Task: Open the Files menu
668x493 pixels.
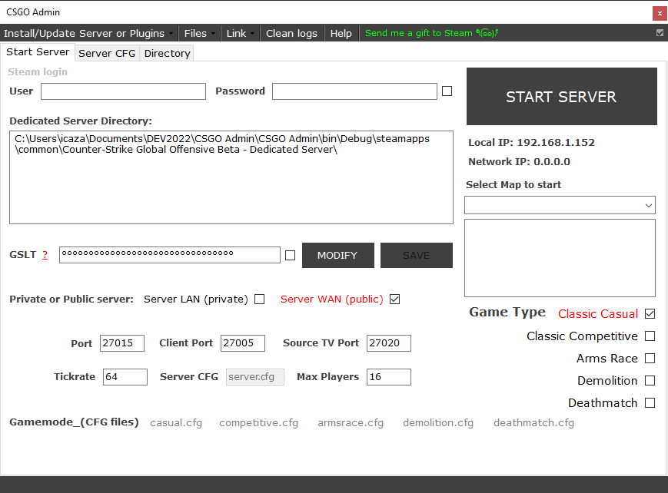Action: coord(199,33)
